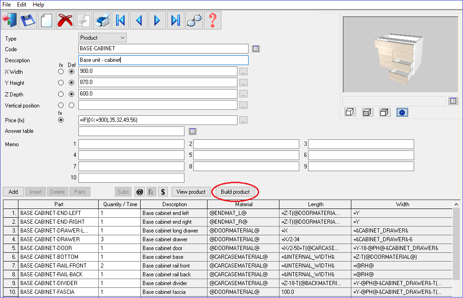The height and width of the screenshot is (298, 463).
Task: Select the fx radio button for X Width
Action: click(61, 72)
